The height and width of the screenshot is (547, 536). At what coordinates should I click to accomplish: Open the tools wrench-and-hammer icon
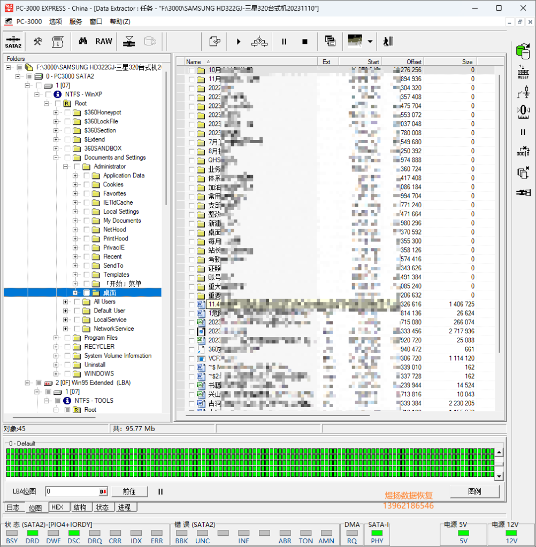pos(37,42)
